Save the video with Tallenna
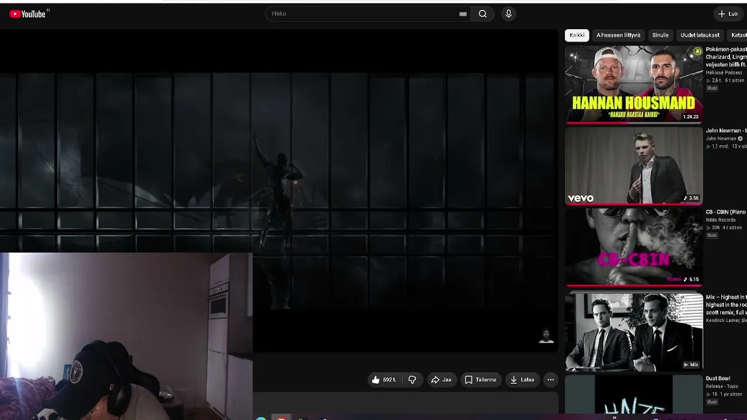Image resolution: width=747 pixels, height=420 pixels. 480,380
